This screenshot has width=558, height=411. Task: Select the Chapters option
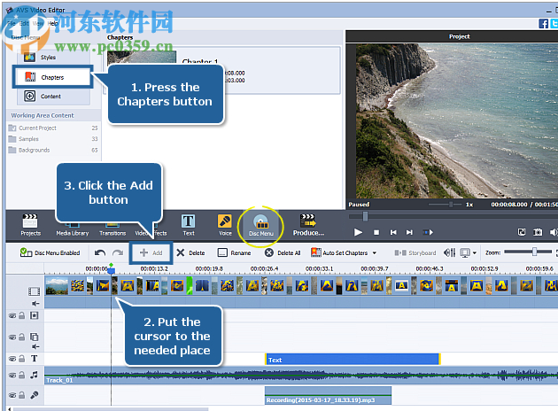point(52,77)
